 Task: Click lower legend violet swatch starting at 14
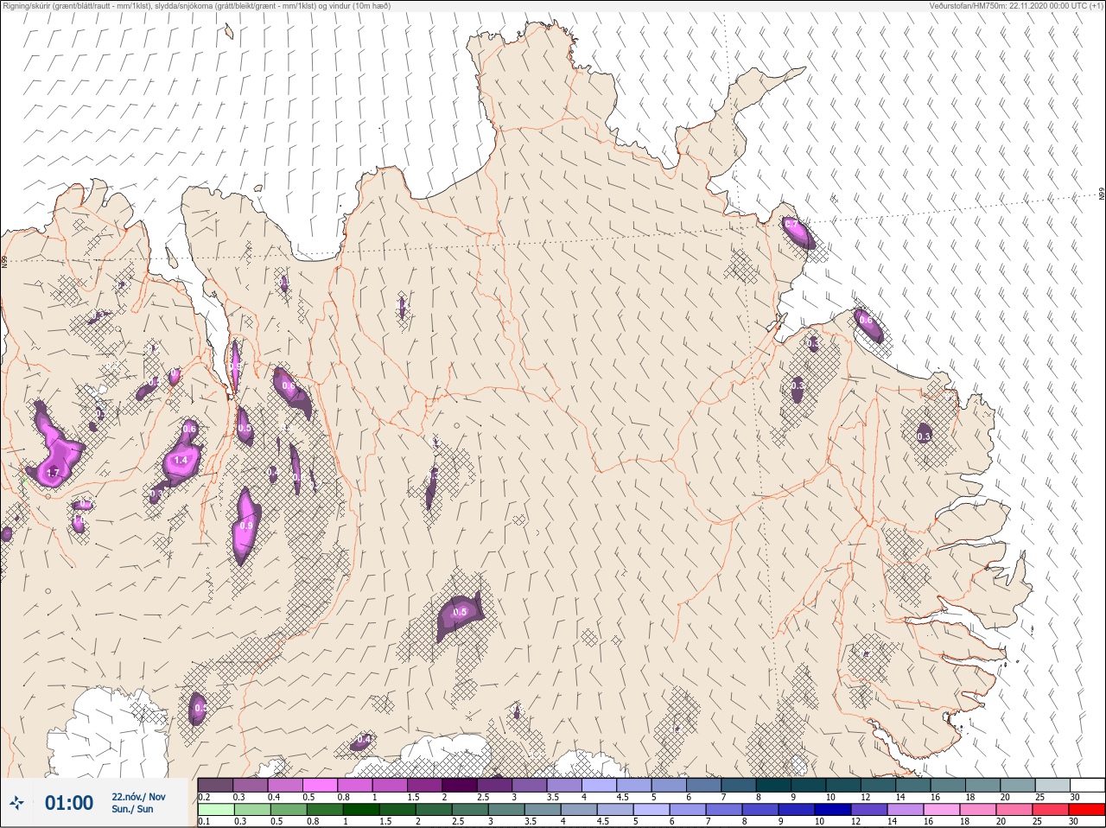(x=906, y=810)
